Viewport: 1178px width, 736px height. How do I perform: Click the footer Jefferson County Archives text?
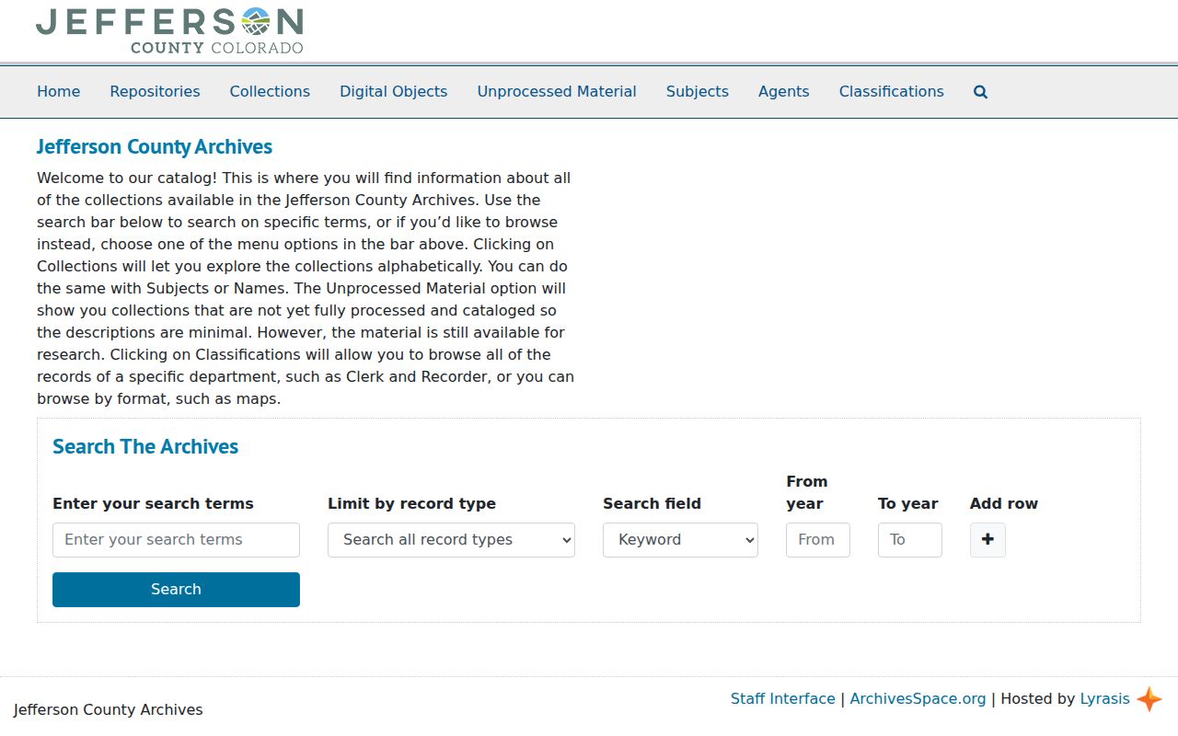pyautogui.click(x=109, y=710)
